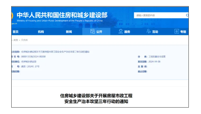Image resolution: width=201 pixels, height=114 pixels.
Task: Click the national emblem logo
Action: (x=12, y=17)
